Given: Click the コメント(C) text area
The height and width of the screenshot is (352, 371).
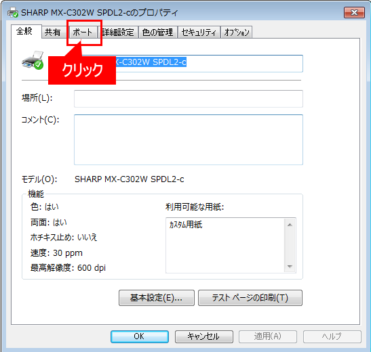Looking at the screenshot, I should (x=189, y=139).
